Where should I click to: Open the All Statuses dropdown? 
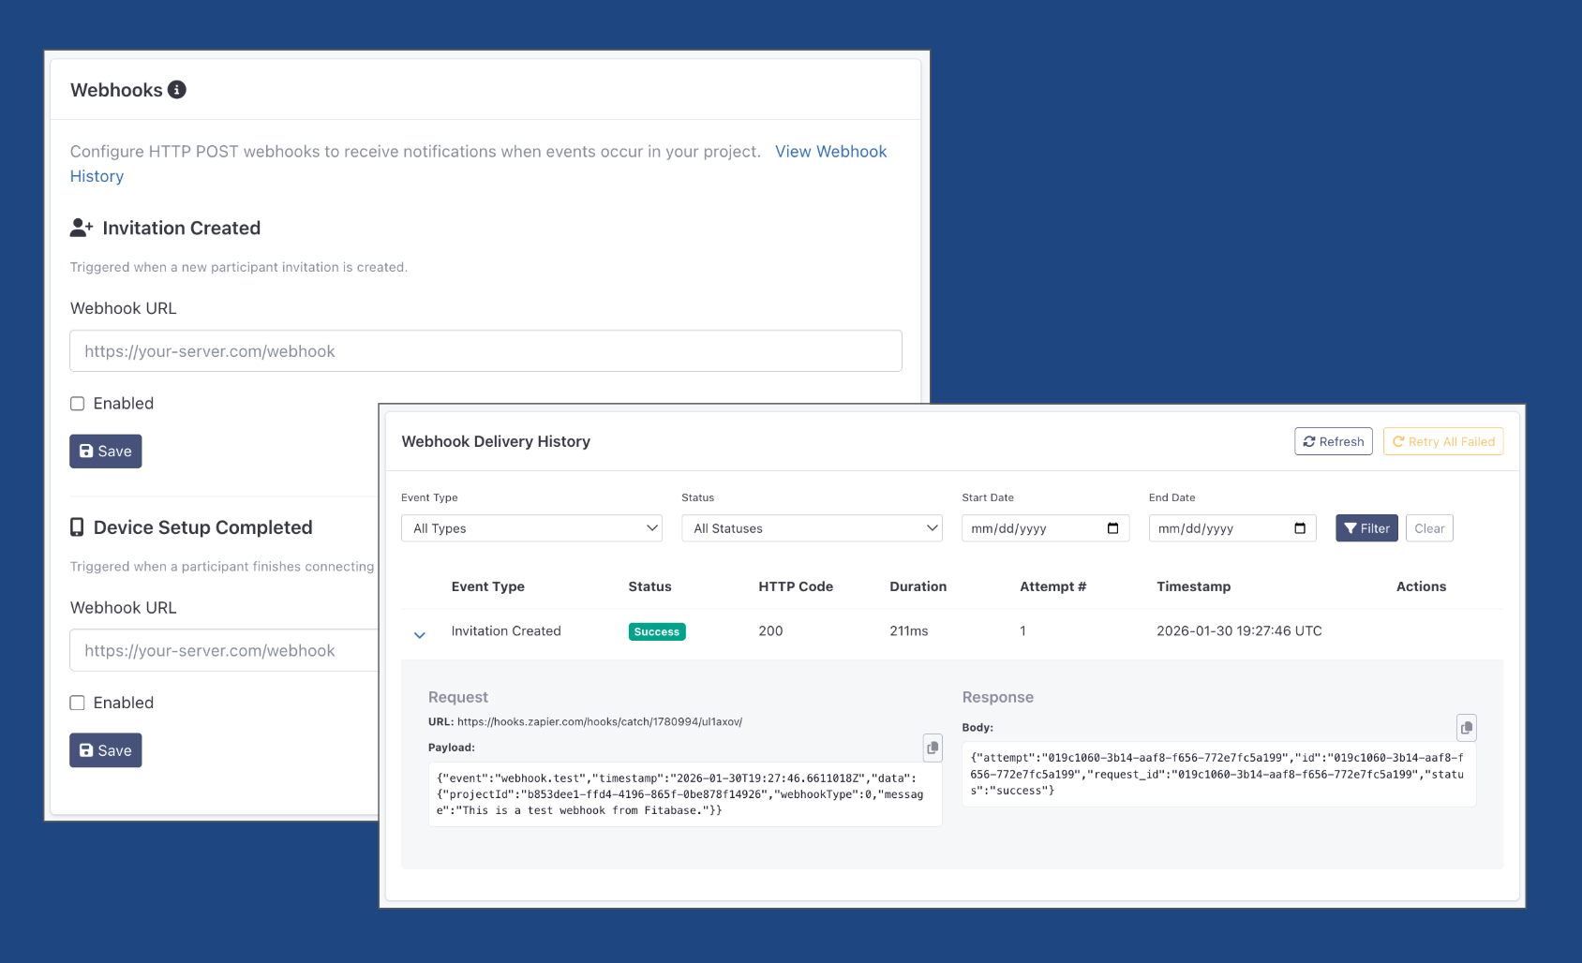pyautogui.click(x=812, y=528)
